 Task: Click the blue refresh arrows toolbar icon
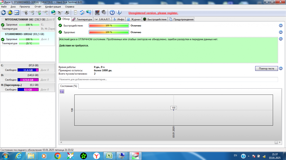point(4,13)
